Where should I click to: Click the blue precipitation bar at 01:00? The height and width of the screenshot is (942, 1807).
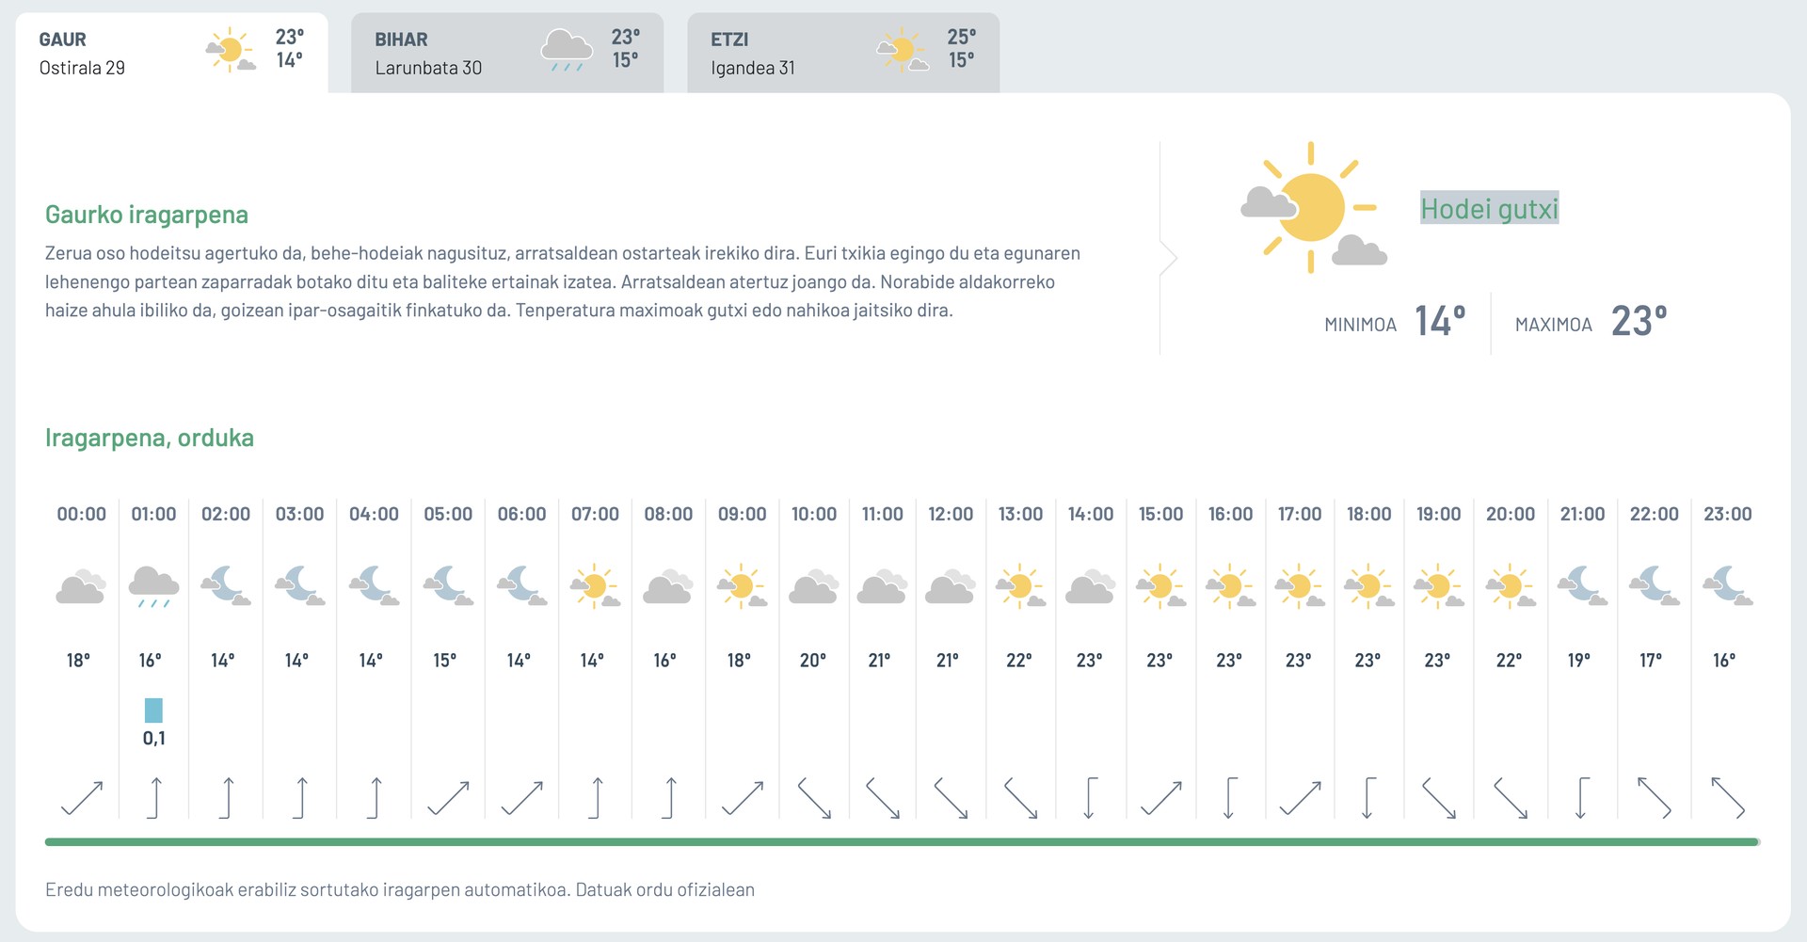pos(153,710)
